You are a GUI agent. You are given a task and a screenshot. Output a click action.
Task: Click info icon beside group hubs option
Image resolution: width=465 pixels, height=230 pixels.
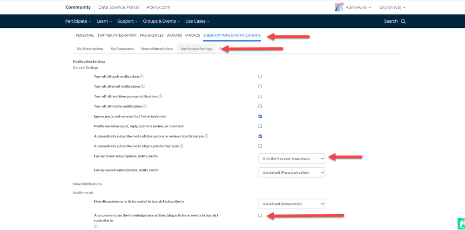click(182, 146)
